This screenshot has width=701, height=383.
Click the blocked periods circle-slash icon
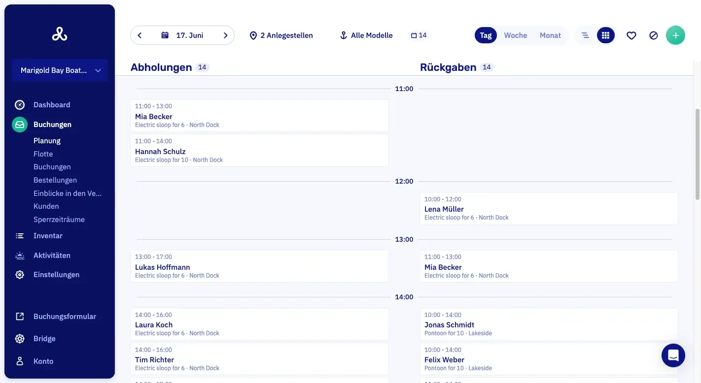(654, 35)
